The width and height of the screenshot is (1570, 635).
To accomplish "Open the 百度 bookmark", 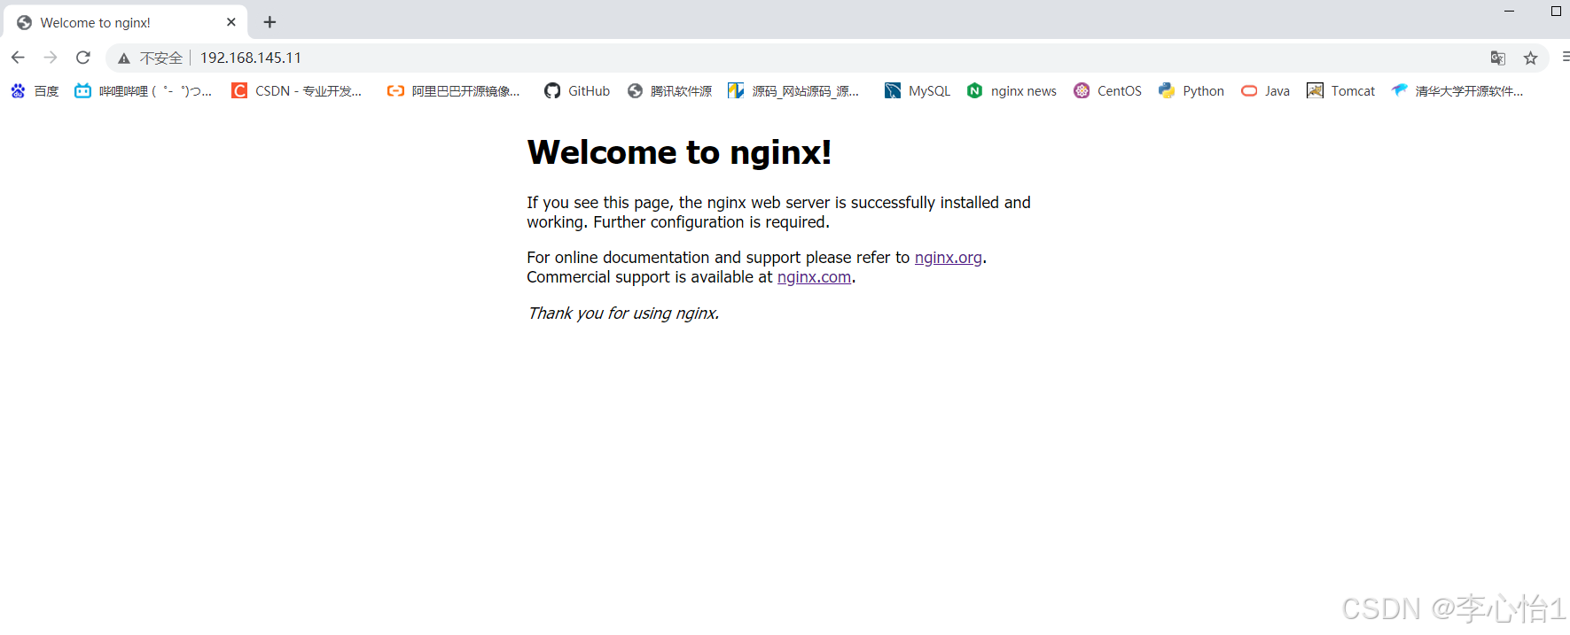I will click(x=35, y=90).
